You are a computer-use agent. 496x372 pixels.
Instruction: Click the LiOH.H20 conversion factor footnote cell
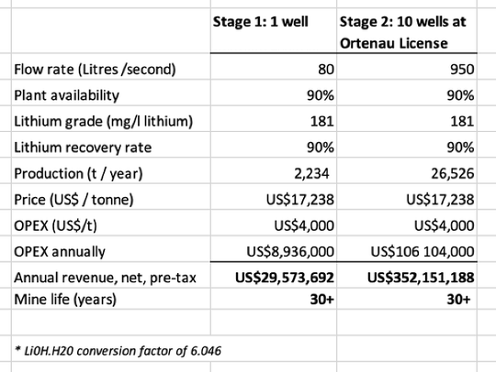coord(175,351)
